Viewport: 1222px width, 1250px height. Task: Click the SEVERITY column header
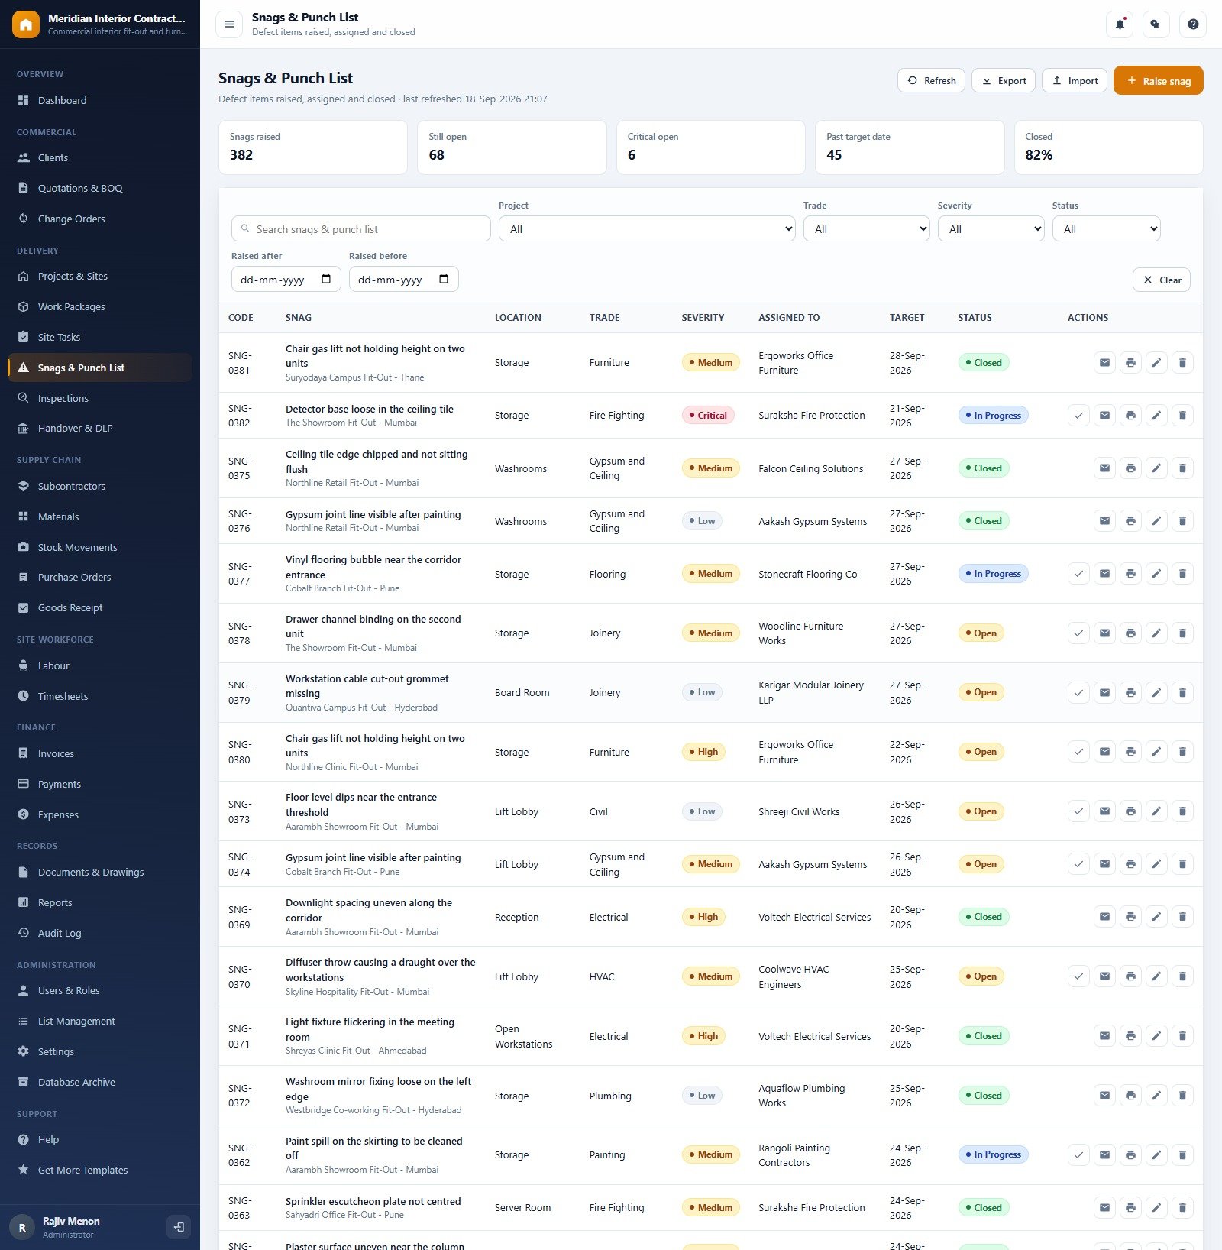(703, 318)
